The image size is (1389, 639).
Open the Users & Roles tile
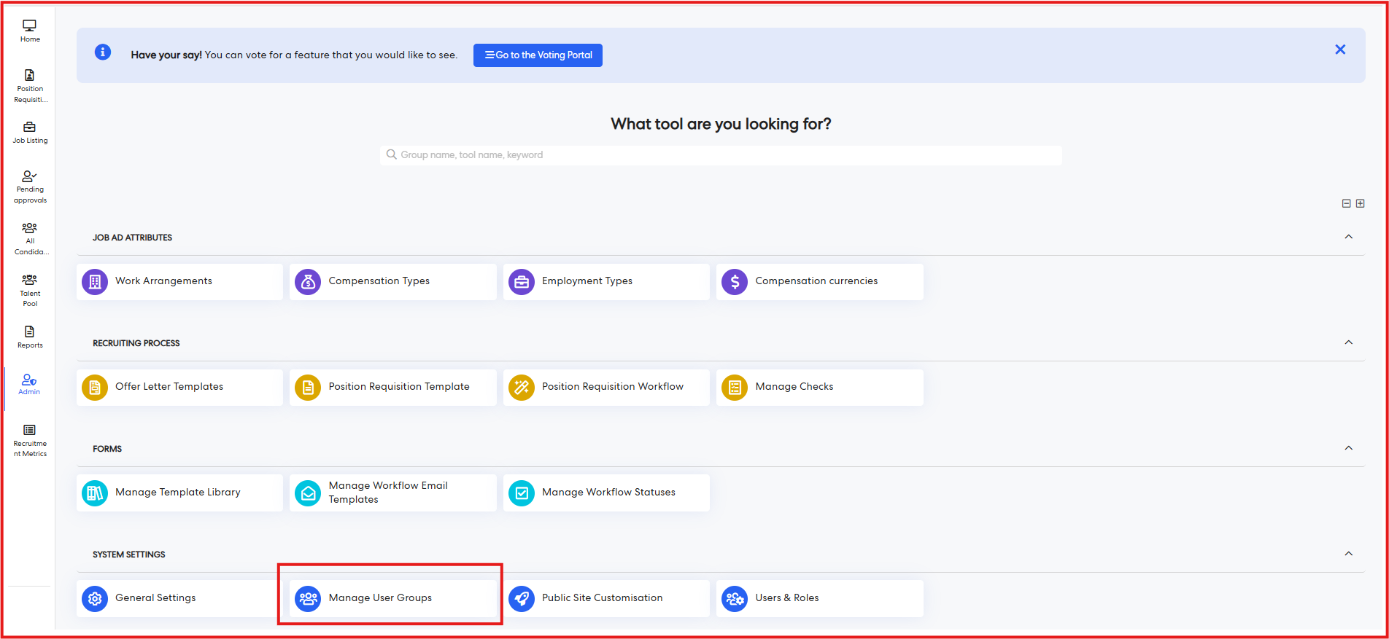click(x=819, y=598)
